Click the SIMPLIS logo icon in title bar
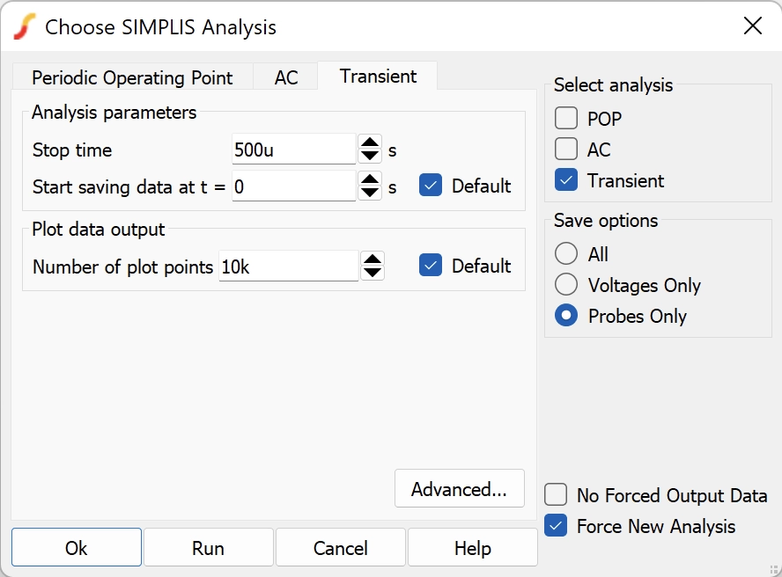782x577 pixels. tap(25, 26)
